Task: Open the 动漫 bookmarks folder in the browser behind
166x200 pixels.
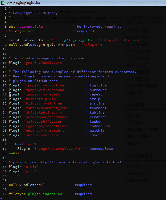Action: (100, 19)
